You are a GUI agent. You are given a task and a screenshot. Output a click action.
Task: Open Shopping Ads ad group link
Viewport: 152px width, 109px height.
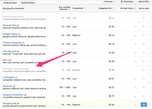10,103
